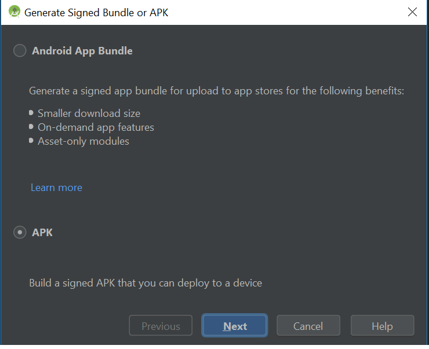Click the signed app bundle description sentence
Screen dimensions: 429x349
coord(216,91)
